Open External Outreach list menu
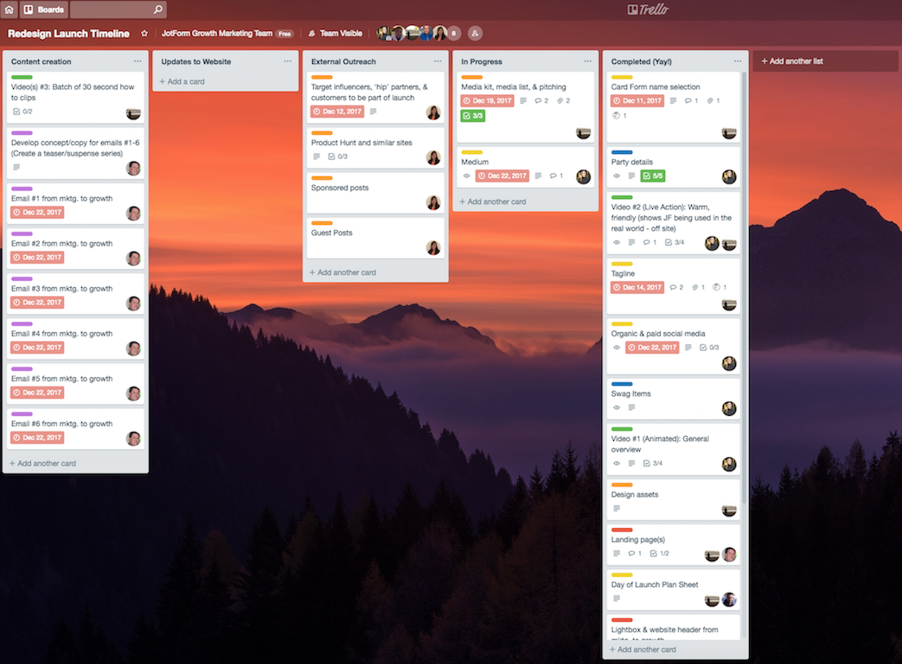The width and height of the screenshot is (902, 664). coord(438,61)
